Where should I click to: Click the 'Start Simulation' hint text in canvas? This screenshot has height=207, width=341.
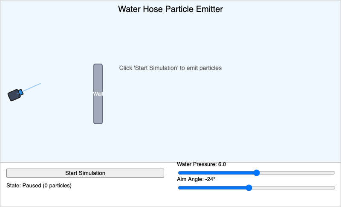point(170,68)
